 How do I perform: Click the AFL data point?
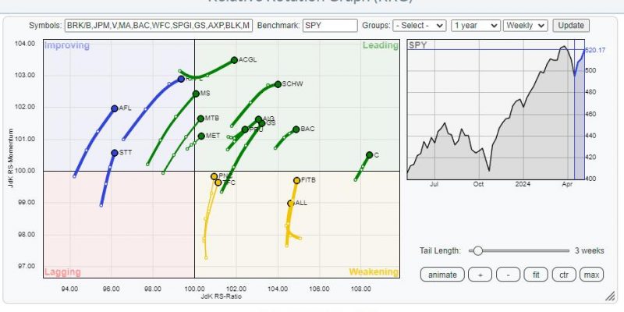(x=115, y=108)
